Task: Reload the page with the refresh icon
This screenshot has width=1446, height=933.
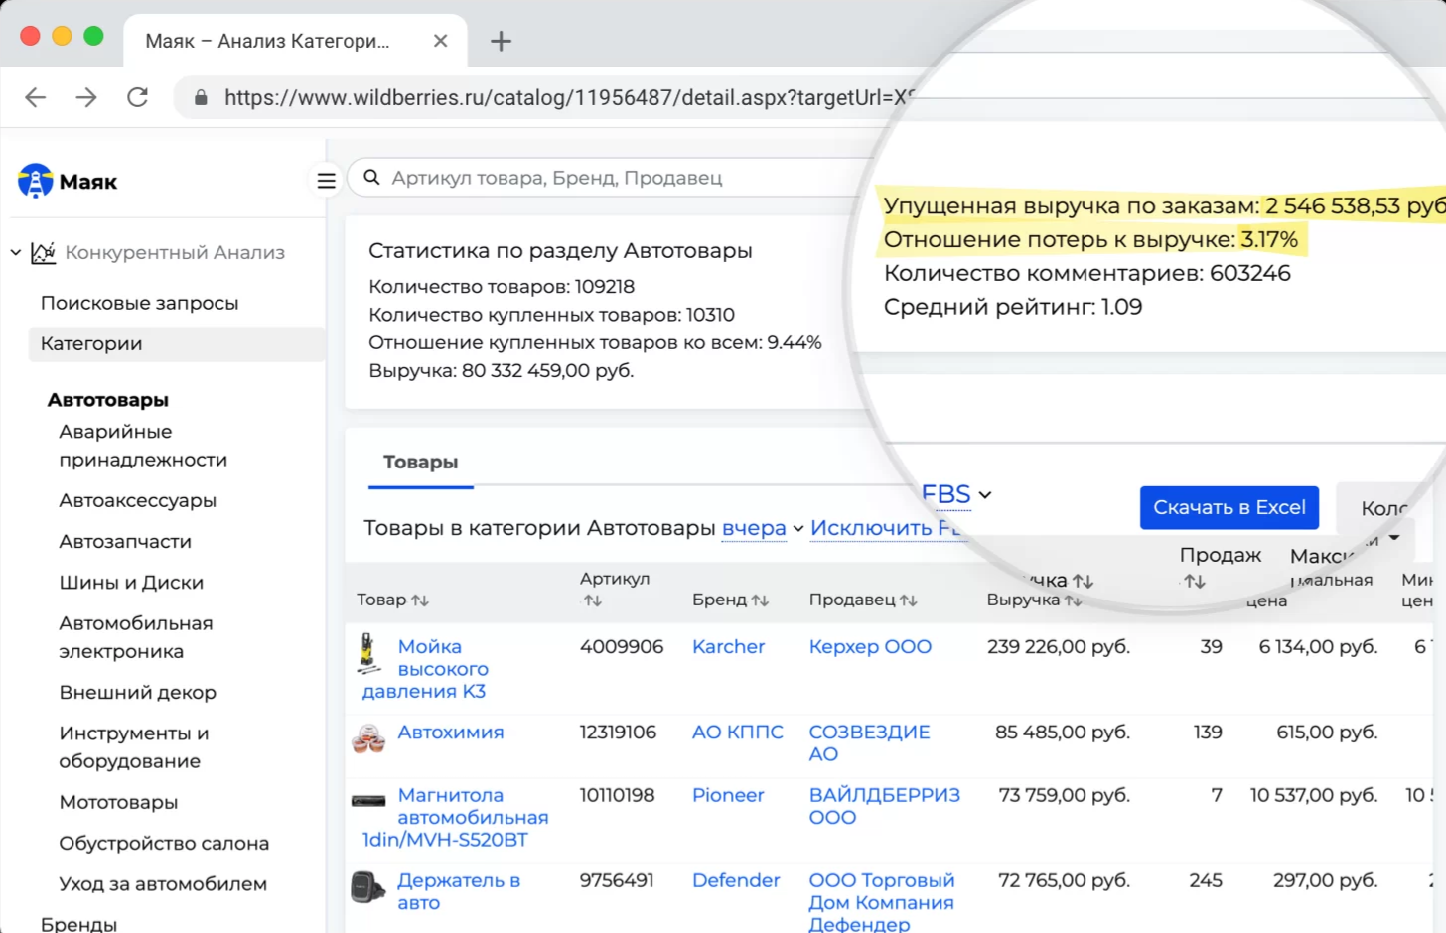Action: click(137, 97)
